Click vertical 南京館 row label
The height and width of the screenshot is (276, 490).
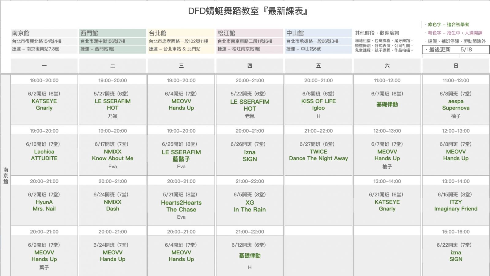pyautogui.click(x=6, y=175)
